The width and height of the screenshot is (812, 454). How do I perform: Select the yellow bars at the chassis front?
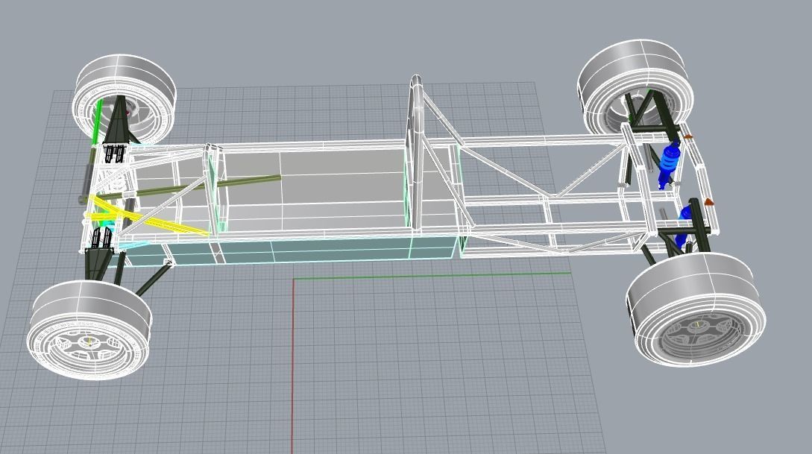point(147,216)
